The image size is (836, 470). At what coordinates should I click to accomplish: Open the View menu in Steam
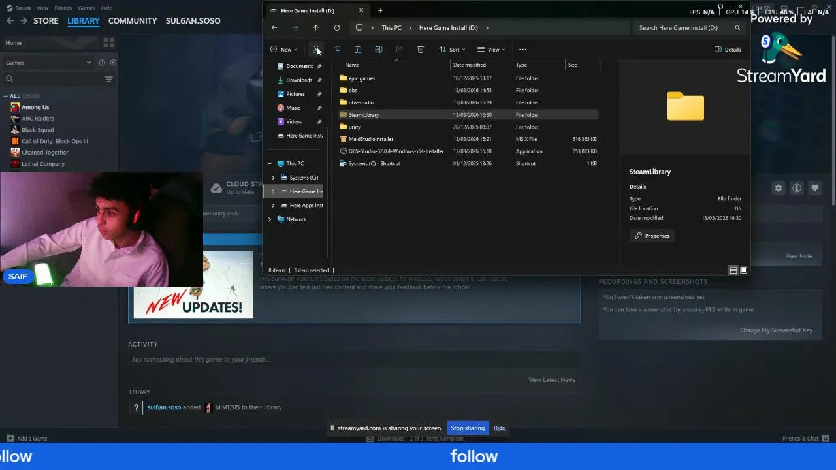point(42,8)
